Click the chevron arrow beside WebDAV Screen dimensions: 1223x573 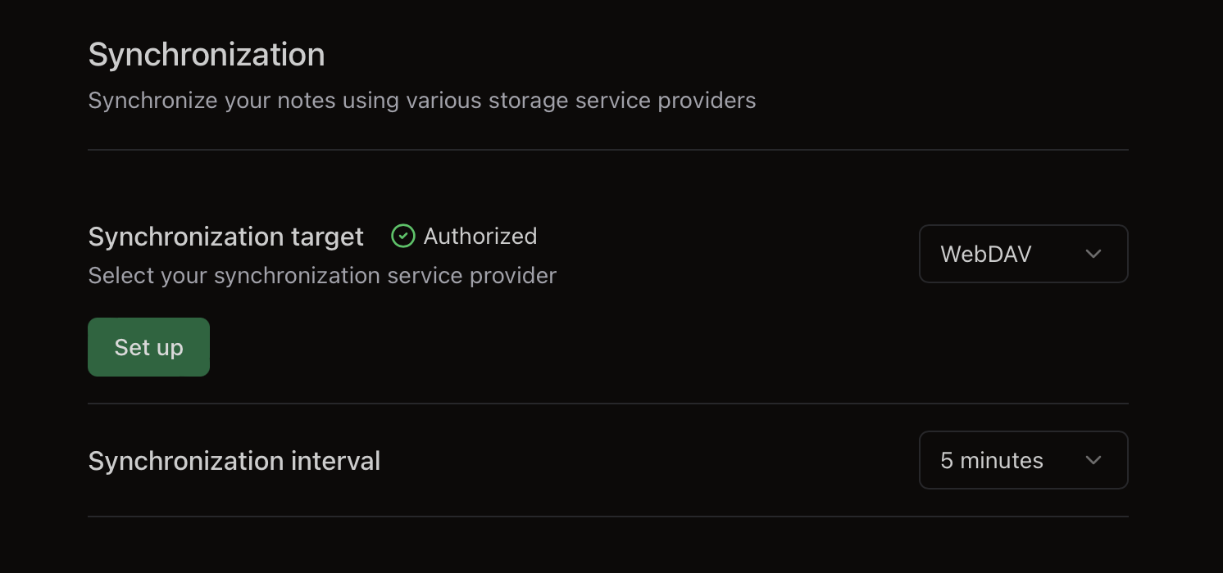(1093, 254)
